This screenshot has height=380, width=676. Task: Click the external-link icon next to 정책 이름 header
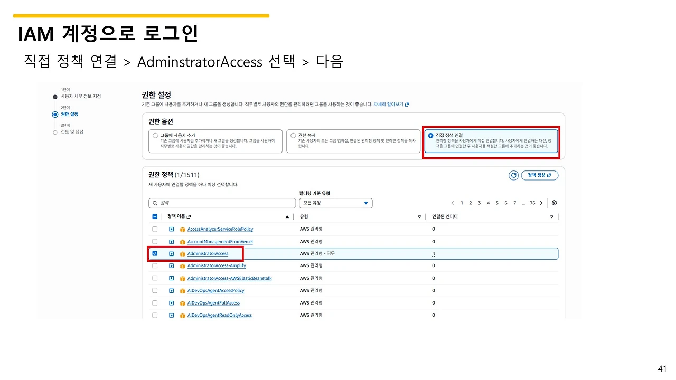click(189, 216)
